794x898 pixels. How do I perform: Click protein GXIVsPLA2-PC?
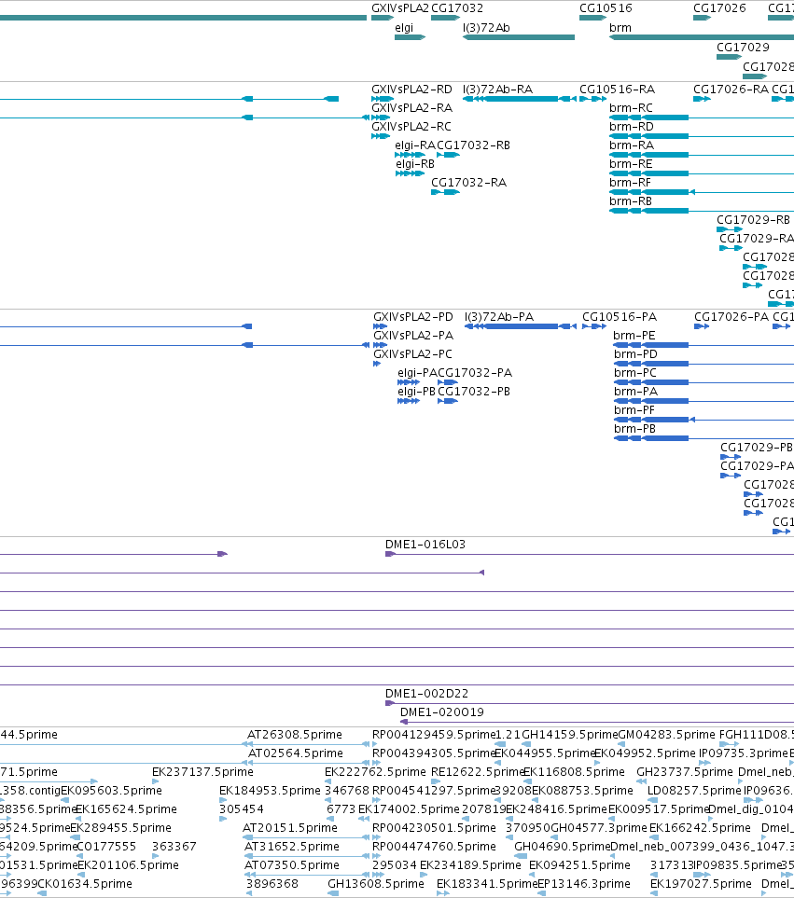(412, 354)
